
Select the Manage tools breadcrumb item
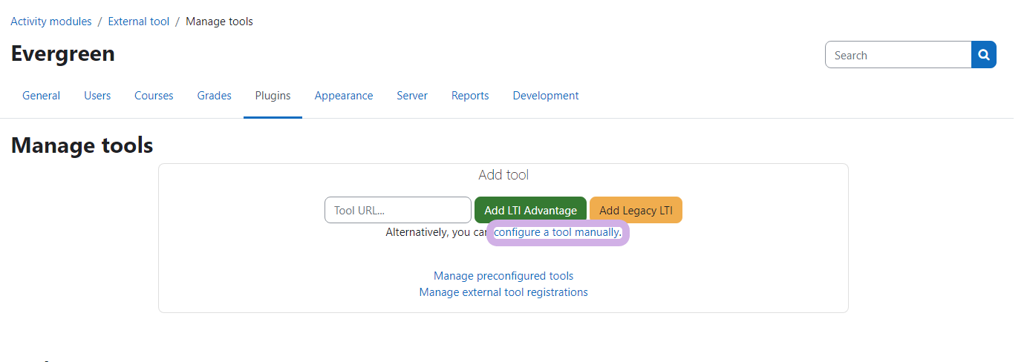click(219, 22)
